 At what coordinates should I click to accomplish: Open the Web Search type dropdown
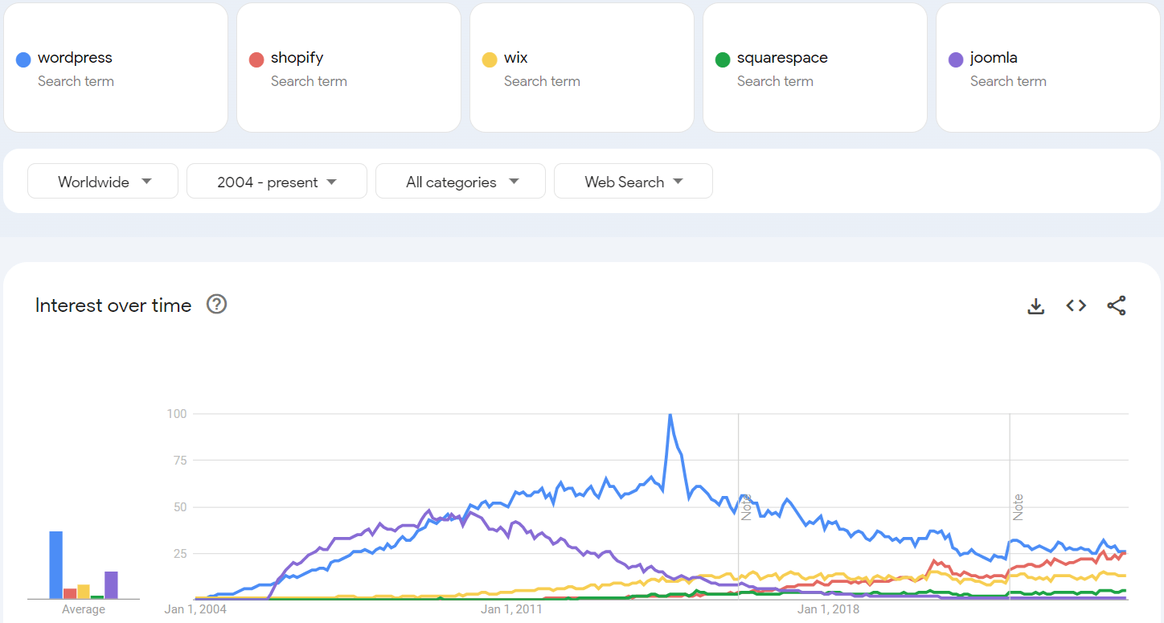tap(633, 181)
